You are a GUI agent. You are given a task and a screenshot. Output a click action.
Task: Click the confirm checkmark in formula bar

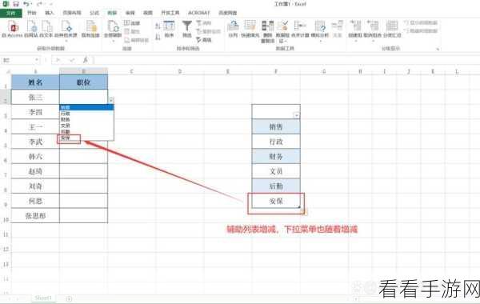pos(72,60)
